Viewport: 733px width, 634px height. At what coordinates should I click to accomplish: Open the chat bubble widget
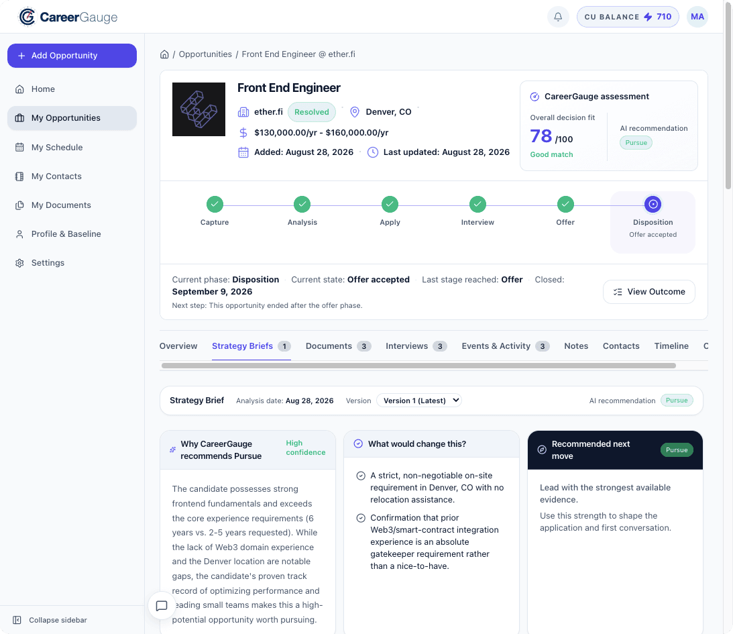161,606
